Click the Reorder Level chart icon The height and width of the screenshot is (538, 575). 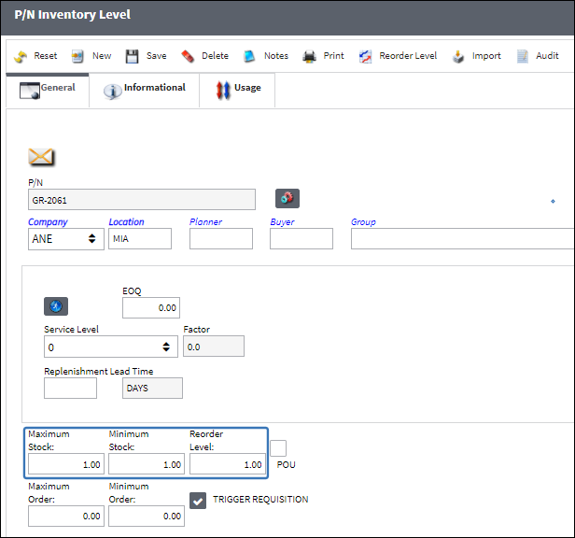[365, 57]
